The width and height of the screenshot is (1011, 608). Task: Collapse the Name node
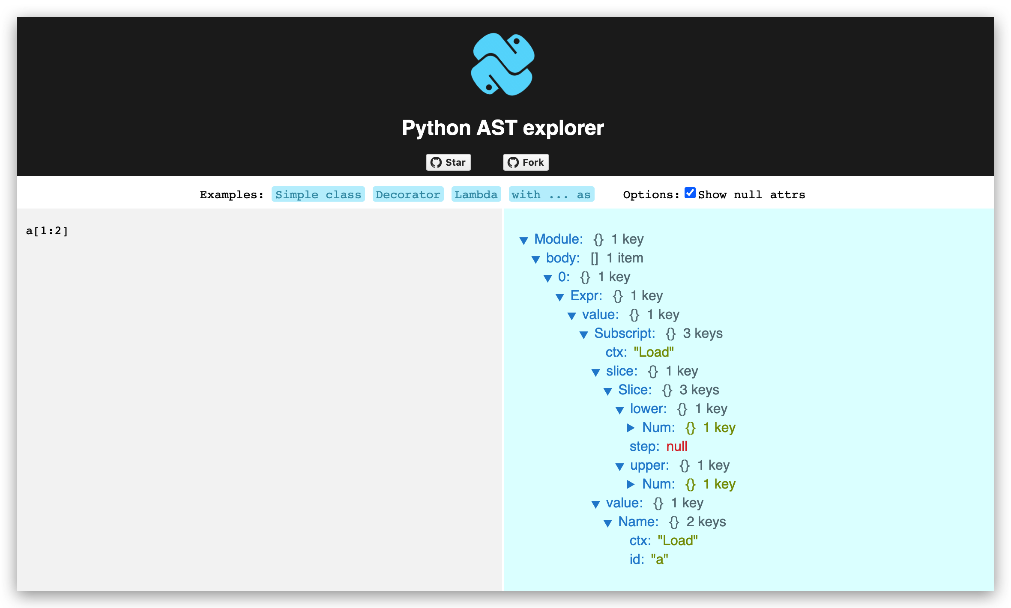point(607,523)
